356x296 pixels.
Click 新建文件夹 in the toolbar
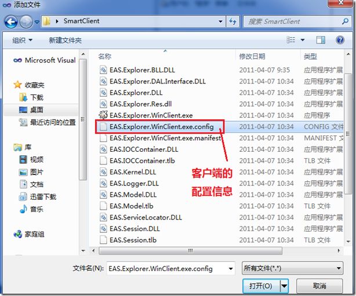tap(65, 41)
